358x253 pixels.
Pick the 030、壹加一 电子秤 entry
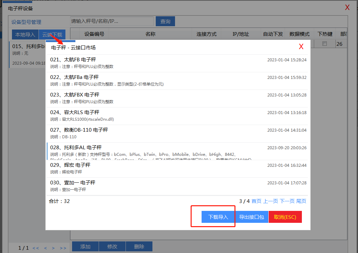coord(73,183)
